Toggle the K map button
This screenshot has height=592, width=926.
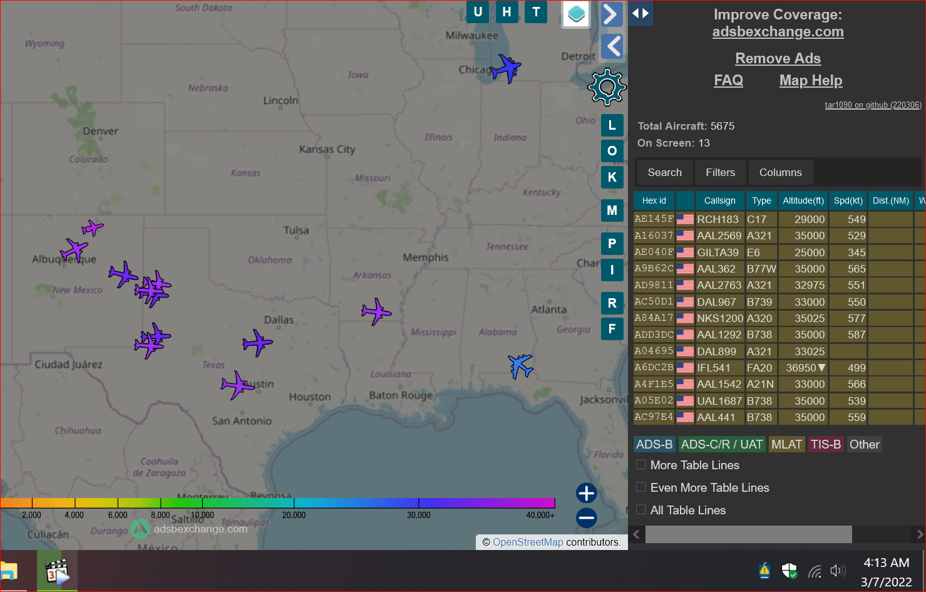pos(612,177)
